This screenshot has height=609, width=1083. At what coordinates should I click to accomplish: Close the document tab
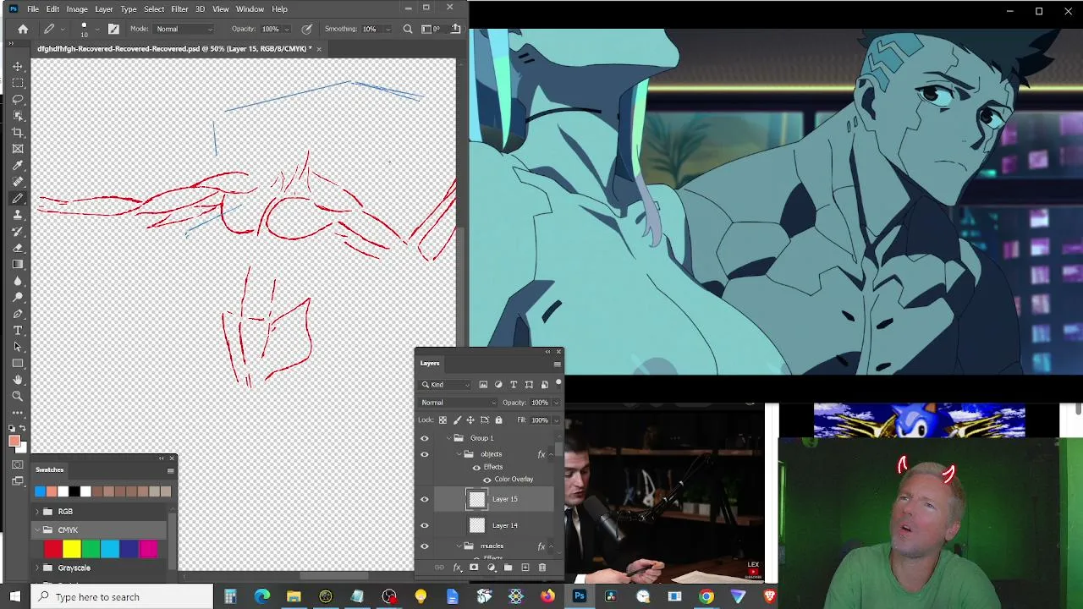[x=319, y=49]
